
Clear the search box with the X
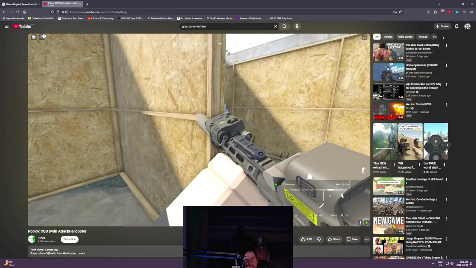[x=276, y=26]
